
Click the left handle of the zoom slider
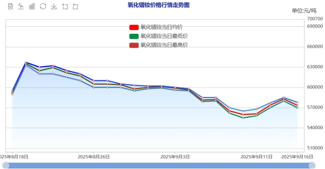tap(6, 165)
